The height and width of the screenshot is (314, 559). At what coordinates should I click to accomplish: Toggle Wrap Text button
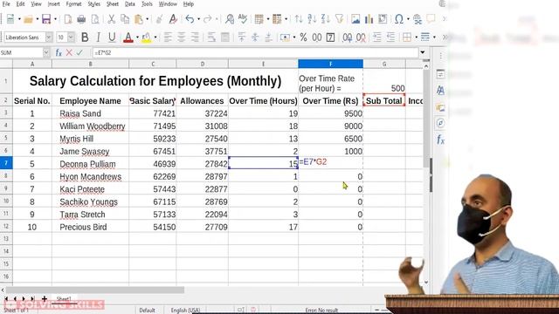[x=211, y=37]
